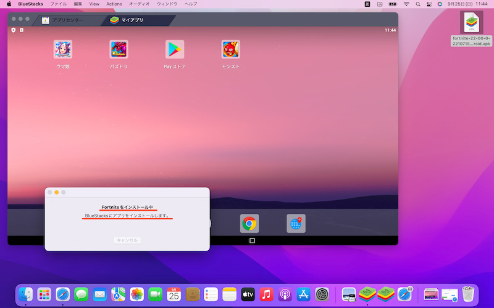The height and width of the screenshot is (308, 494).
Task: Open the Maps globe icon in BlueStacks
Action: pyautogui.click(x=296, y=224)
